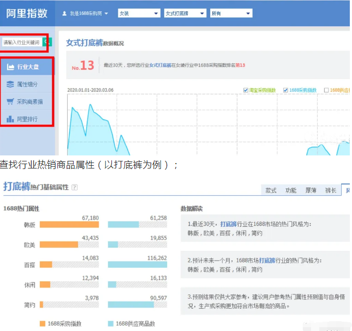
Task: Open the 女式打底裤 subcategory dropdown
Action: (185, 13)
